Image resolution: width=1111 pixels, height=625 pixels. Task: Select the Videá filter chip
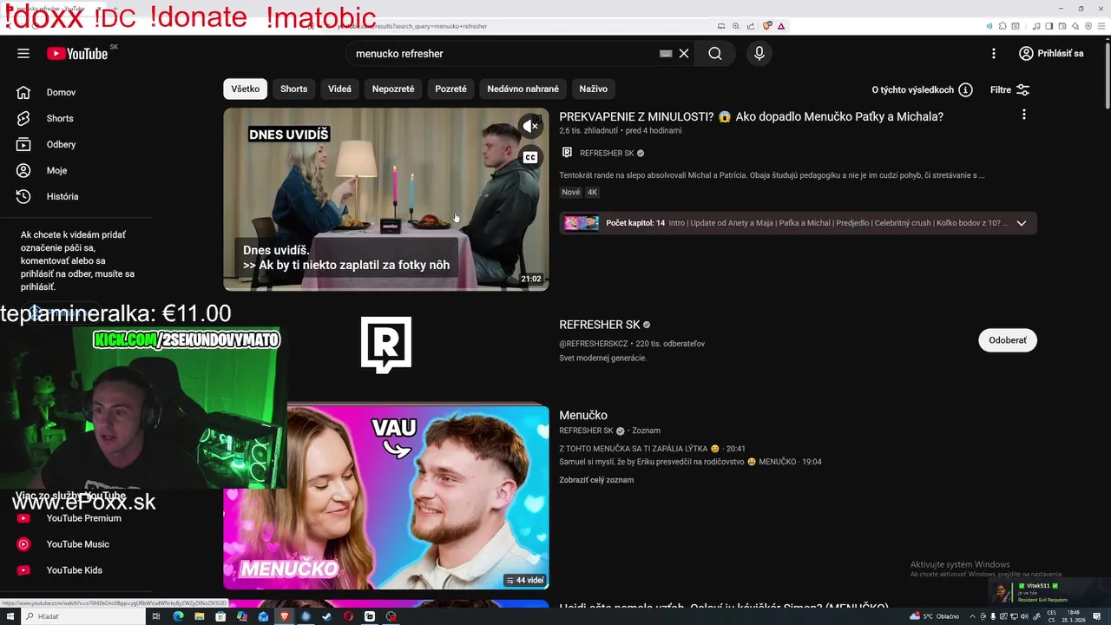tap(339, 89)
